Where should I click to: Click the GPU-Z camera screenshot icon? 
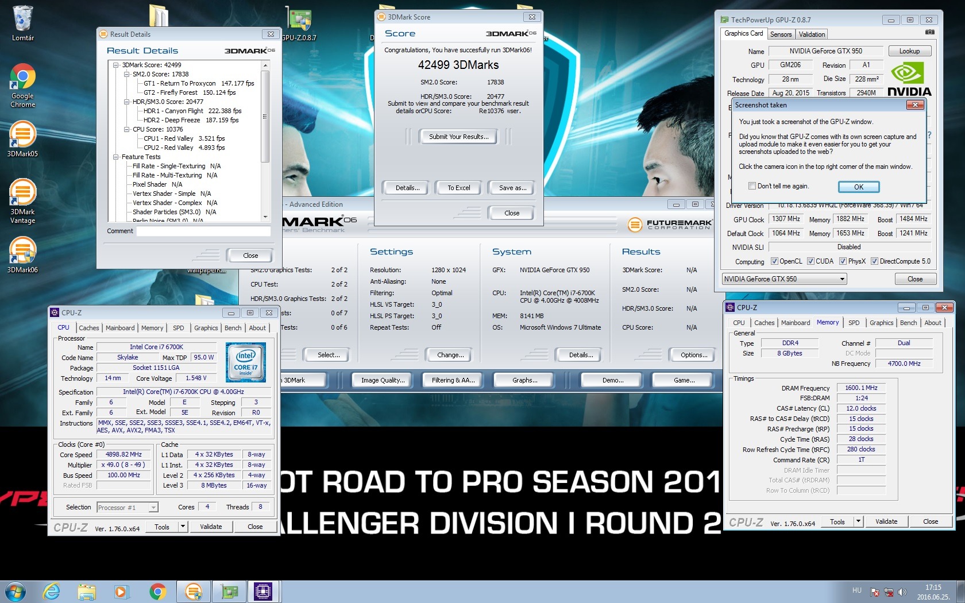[929, 32]
